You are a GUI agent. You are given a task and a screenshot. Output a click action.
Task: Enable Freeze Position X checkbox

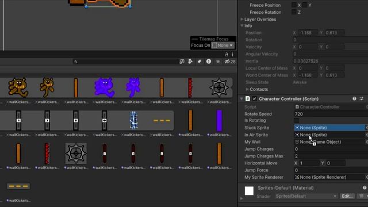tap(294, 5)
